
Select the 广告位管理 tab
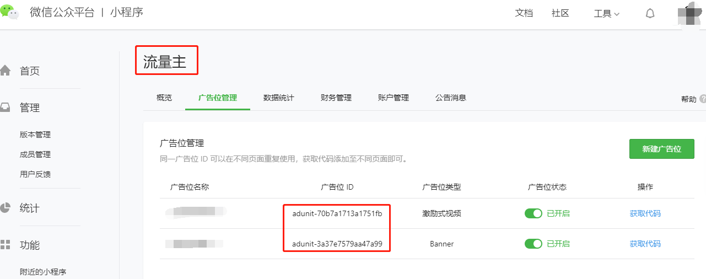(x=218, y=98)
